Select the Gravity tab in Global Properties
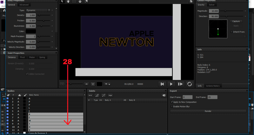This screenshot has height=135, width=254. click(201, 5)
